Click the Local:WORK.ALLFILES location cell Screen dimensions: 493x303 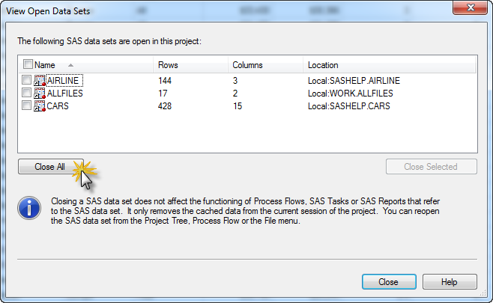pos(350,94)
